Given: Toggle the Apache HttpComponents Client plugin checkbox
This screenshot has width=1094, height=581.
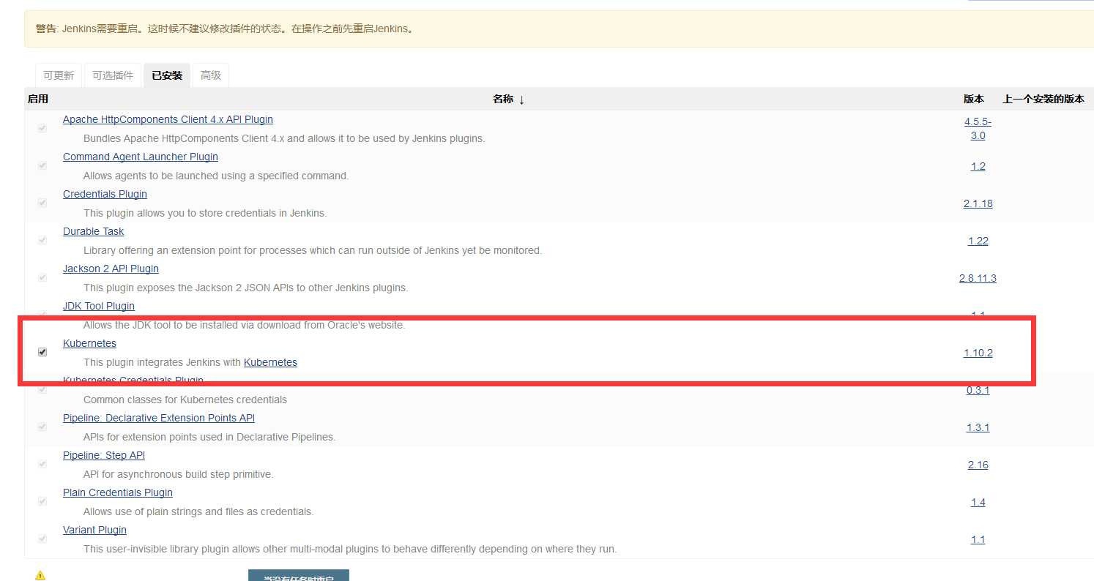Looking at the screenshot, I should (x=42, y=128).
